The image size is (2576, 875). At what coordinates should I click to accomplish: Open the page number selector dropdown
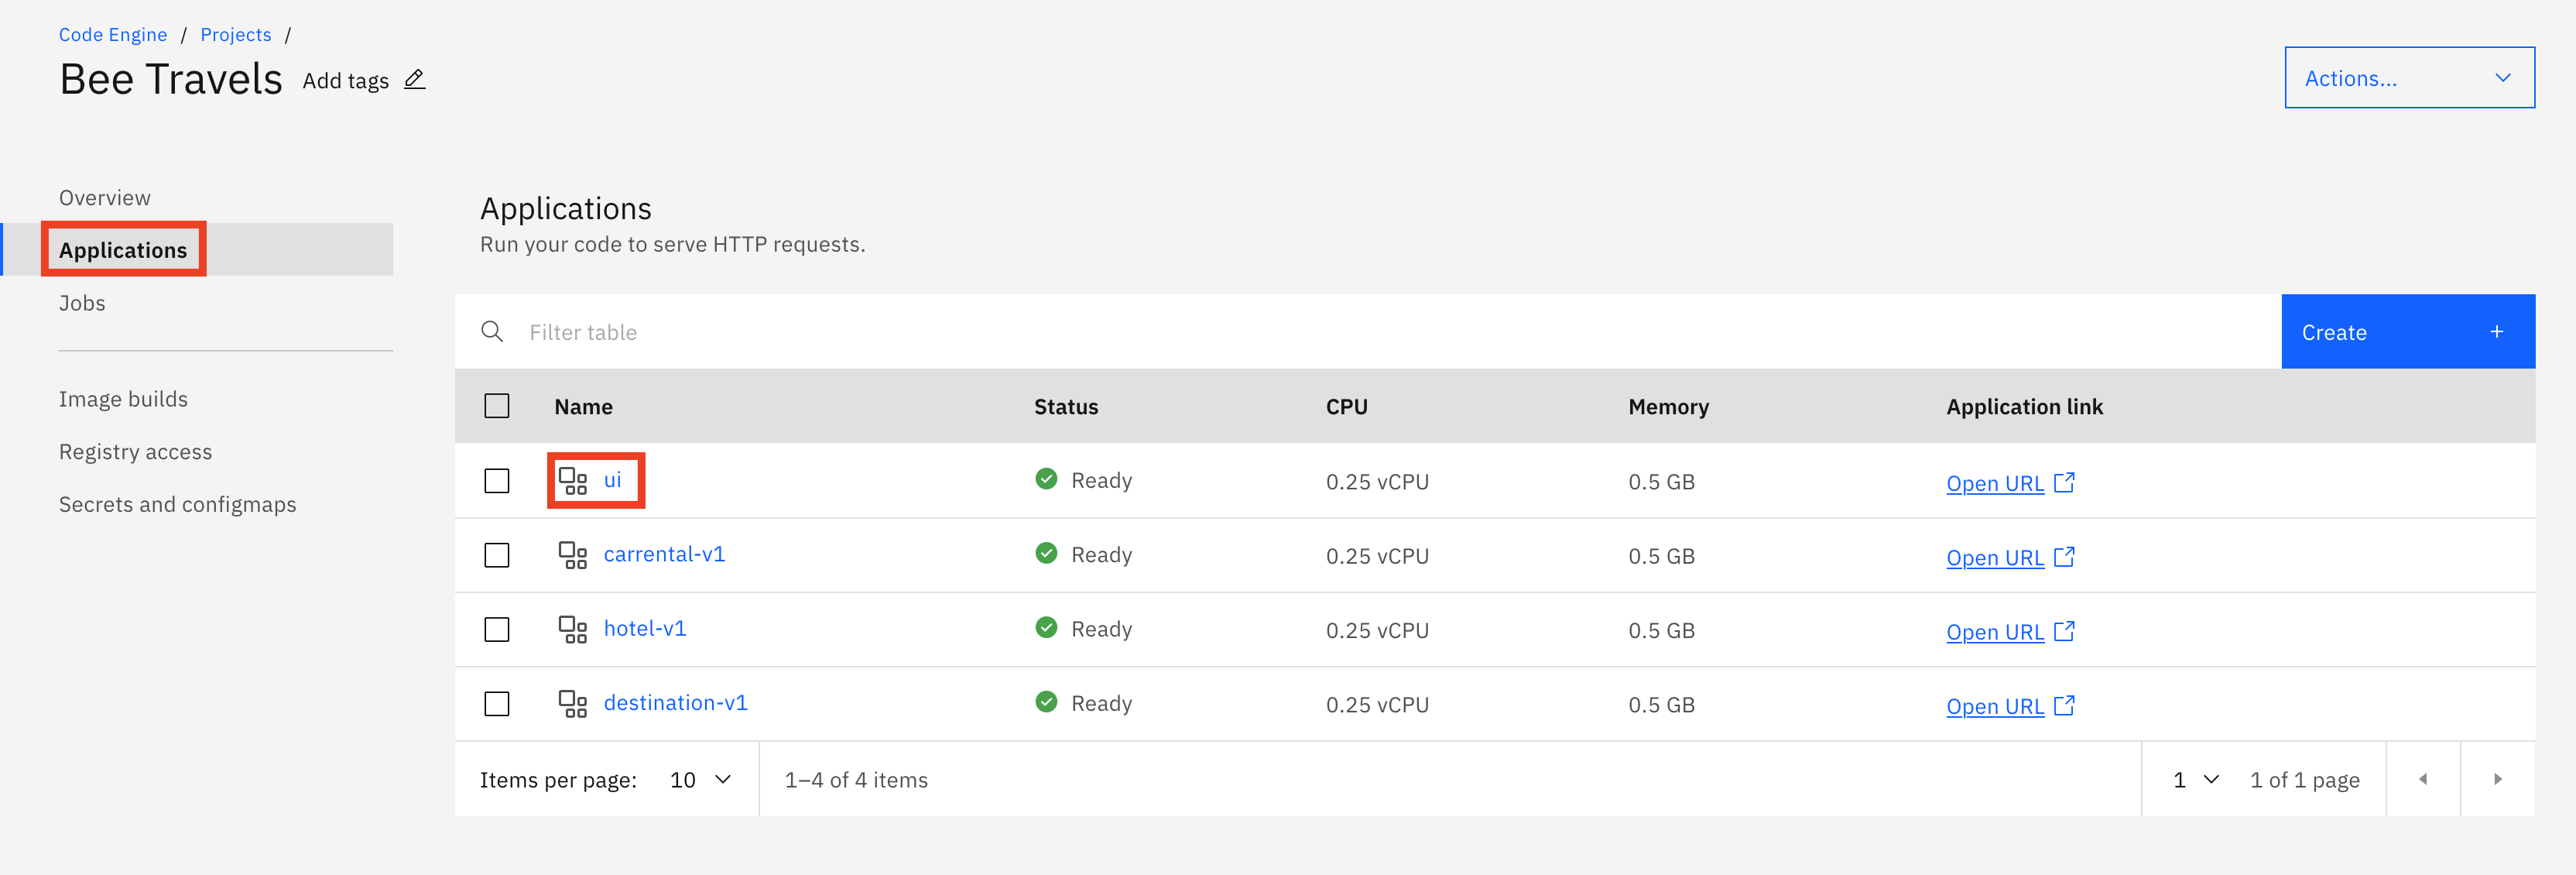tap(2195, 779)
